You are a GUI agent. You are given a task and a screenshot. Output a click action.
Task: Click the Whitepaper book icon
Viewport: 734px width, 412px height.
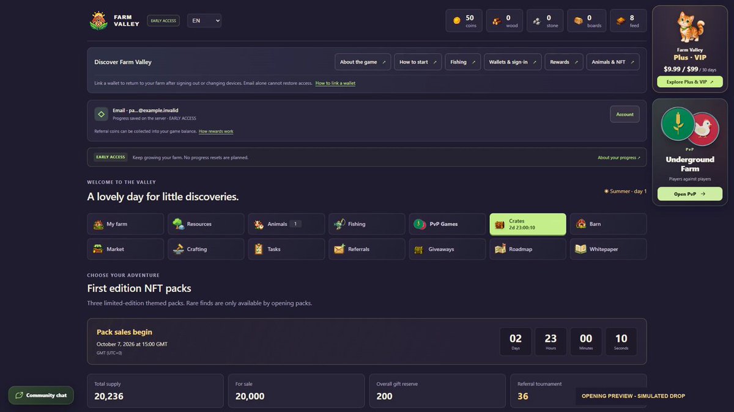pyautogui.click(x=580, y=249)
